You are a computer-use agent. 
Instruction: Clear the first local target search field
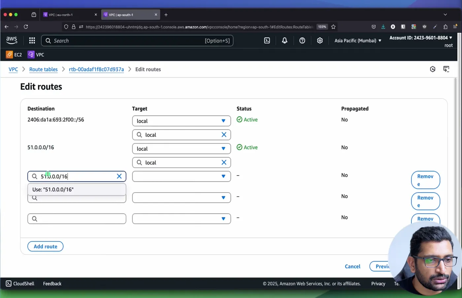tap(224, 135)
